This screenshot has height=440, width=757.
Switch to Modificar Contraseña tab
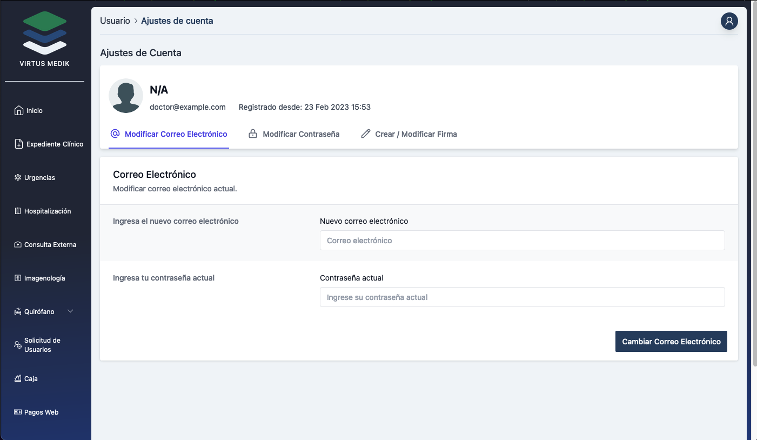(x=294, y=134)
